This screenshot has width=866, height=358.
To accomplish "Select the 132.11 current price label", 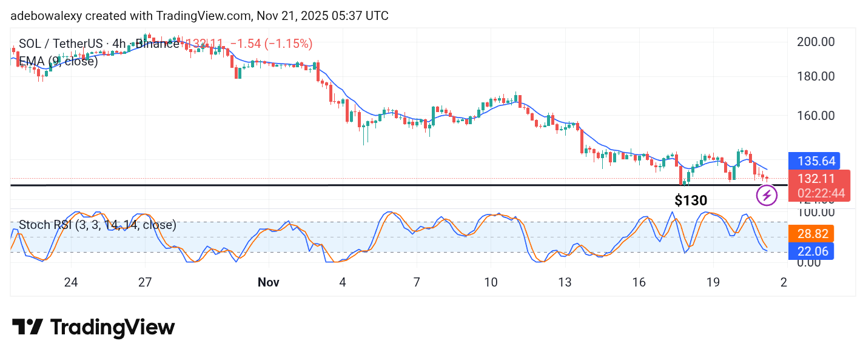I will click(816, 179).
